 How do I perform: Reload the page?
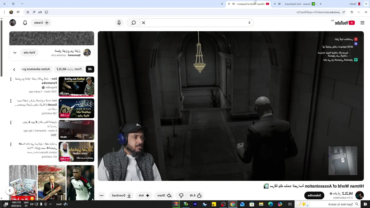(352, 12)
